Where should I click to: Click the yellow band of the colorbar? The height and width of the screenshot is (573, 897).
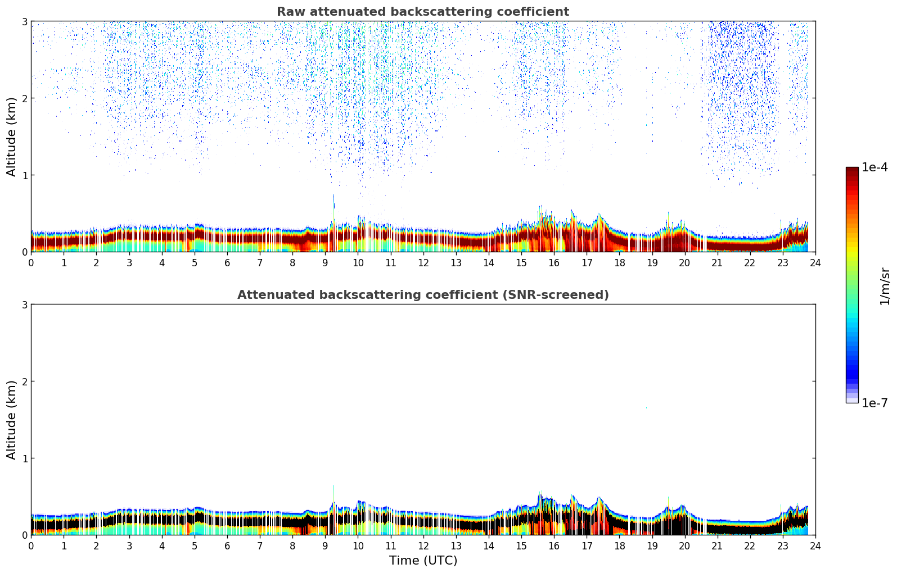coord(852,249)
